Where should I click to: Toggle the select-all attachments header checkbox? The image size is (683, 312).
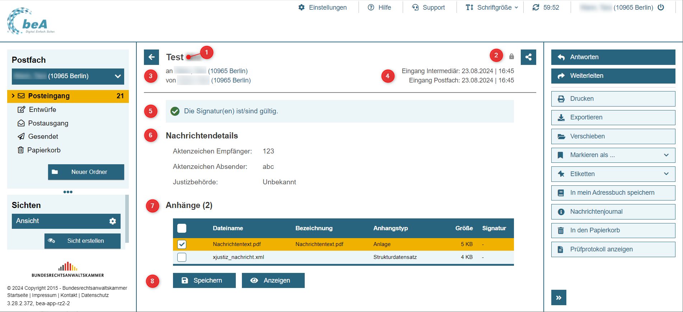tap(182, 228)
